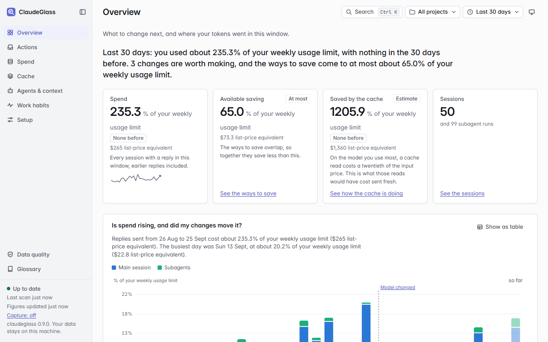The image size is (548, 342).
Task: Open the Setup page
Action: coord(46,120)
